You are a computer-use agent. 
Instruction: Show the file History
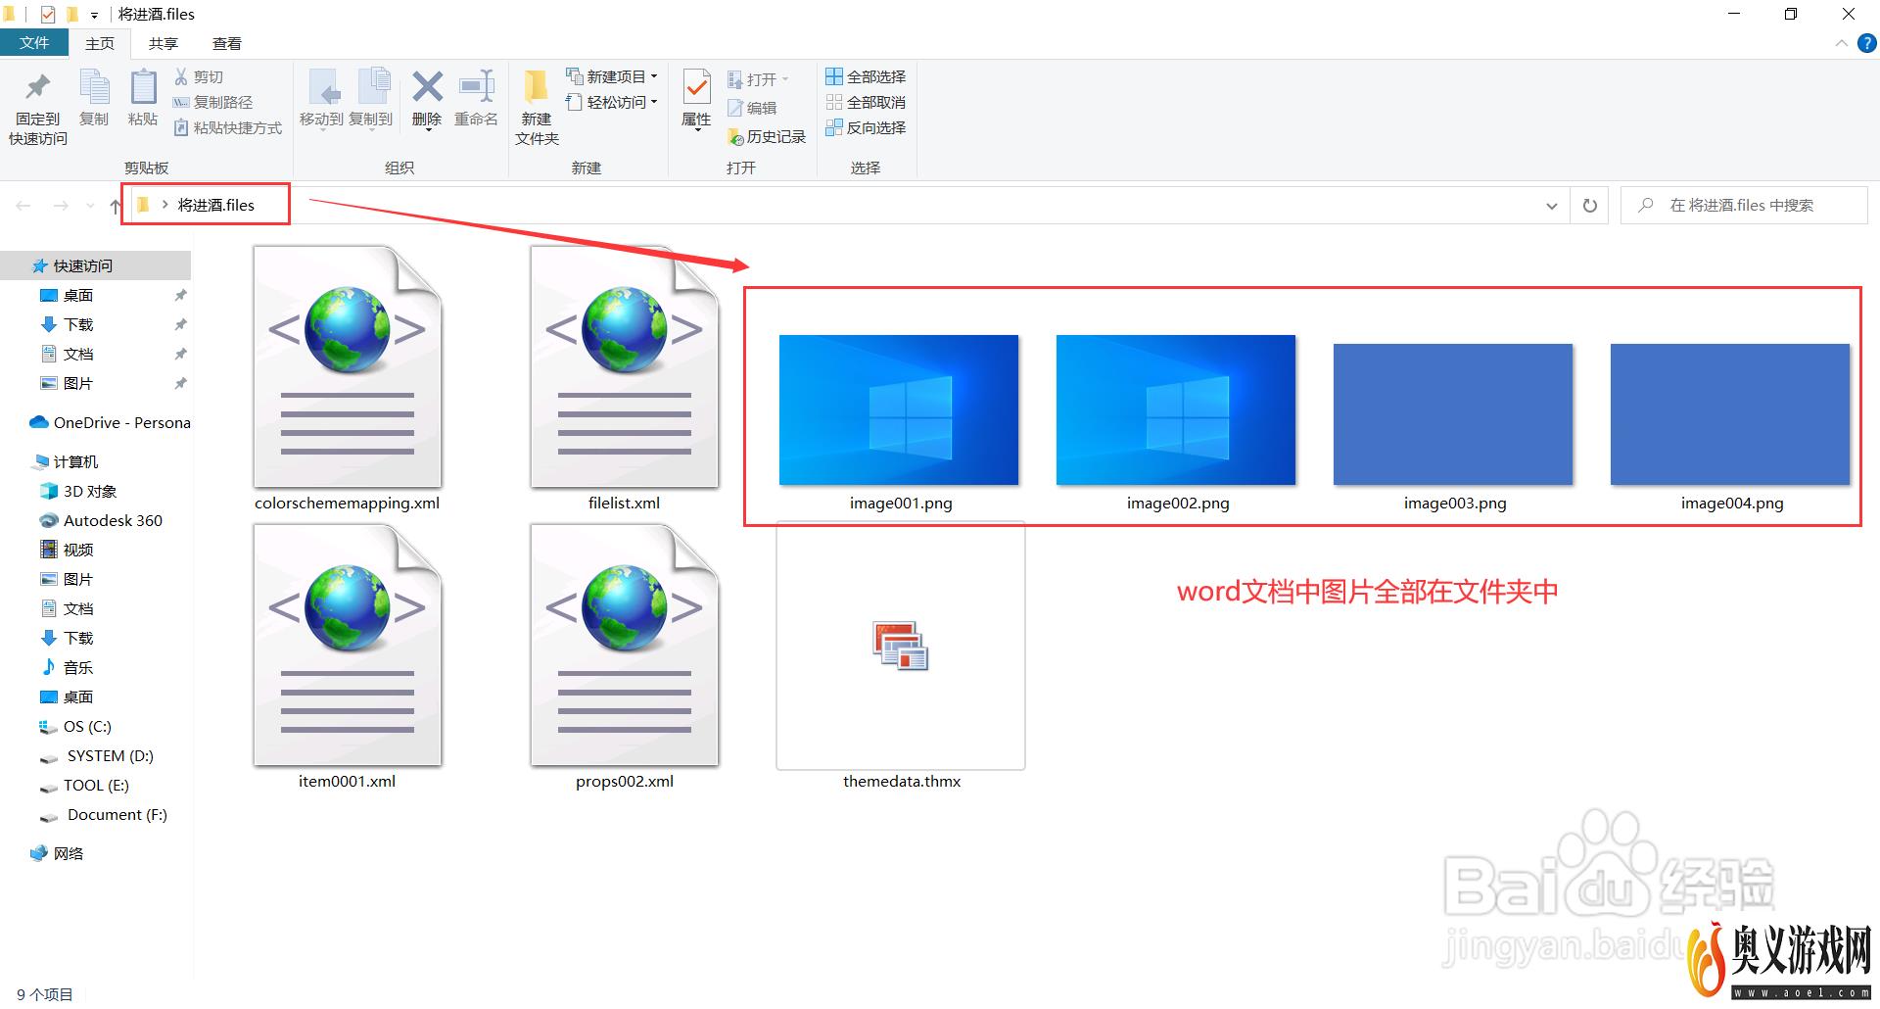click(x=767, y=137)
